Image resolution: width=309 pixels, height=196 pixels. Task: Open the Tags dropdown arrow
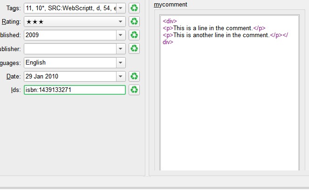[x=121, y=8]
